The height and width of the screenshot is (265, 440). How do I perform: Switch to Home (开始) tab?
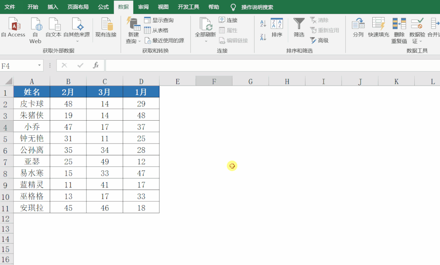33,7
